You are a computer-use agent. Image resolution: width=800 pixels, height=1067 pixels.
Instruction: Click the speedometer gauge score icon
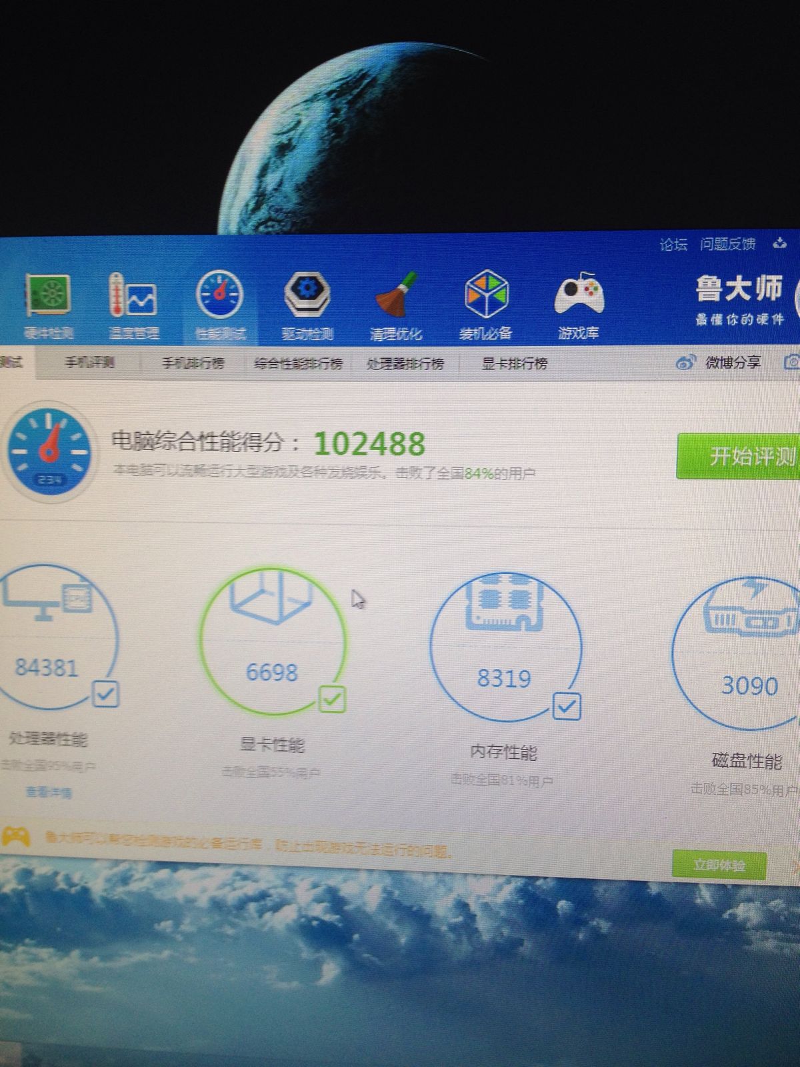pos(49,451)
